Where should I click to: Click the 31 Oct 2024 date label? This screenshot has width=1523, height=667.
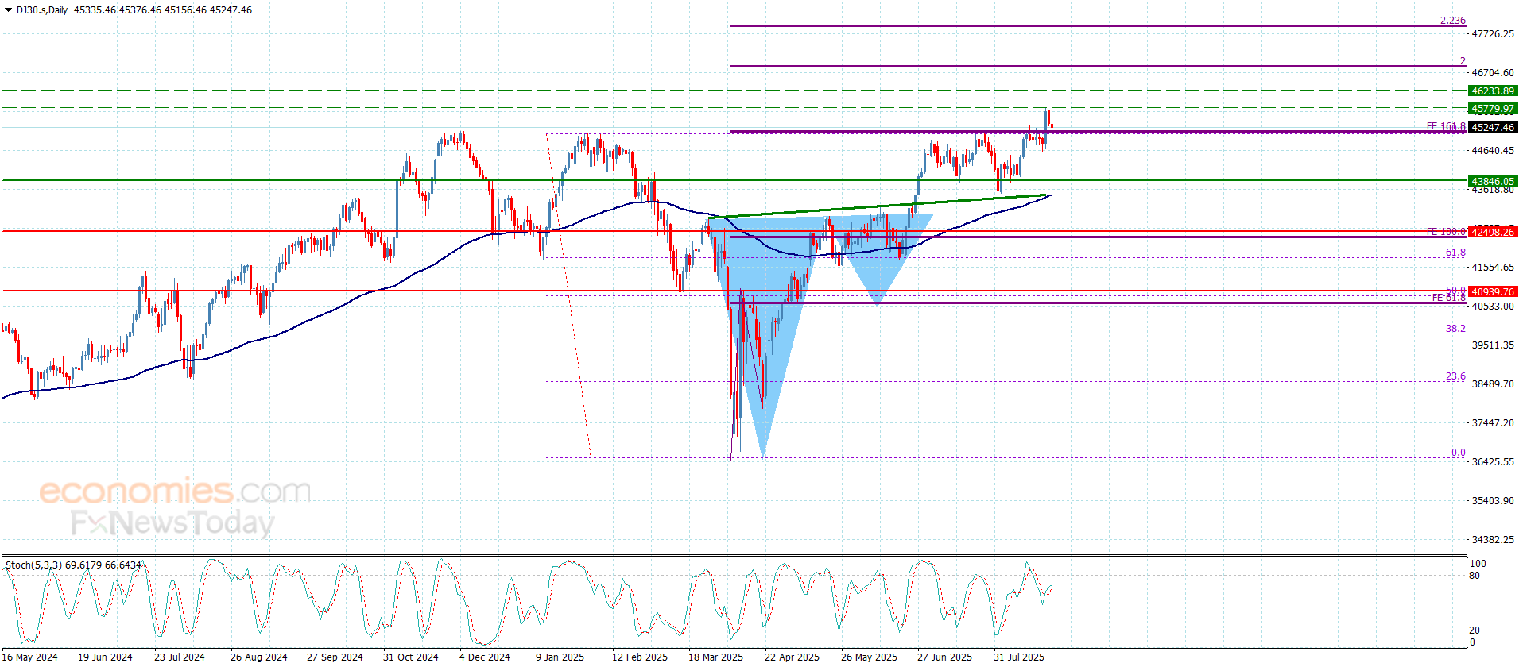[x=410, y=657]
